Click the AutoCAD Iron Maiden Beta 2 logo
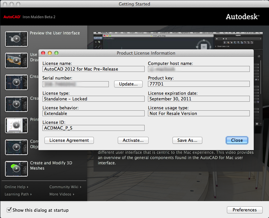The height and width of the screenshot is (218, 269). click(x=29, y=17)
